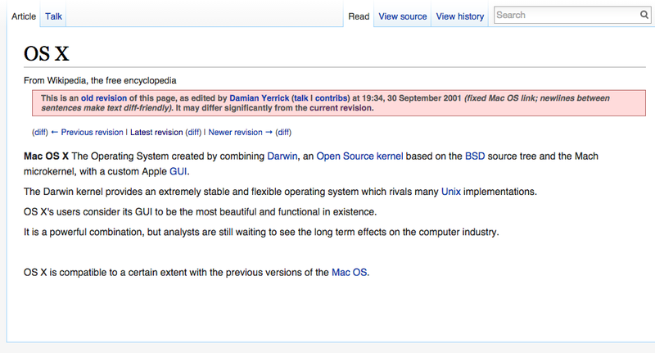655x353 pixels.
Task: Open the contribs link in the revision notice
Action: [332, 98]
